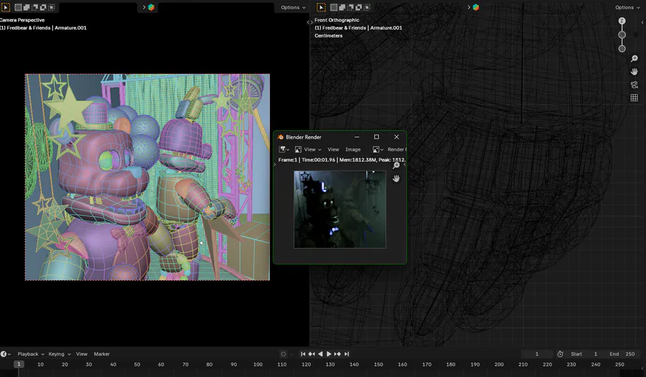646x377 pixels.
Task: Click the rendered image preview in Blender Render
Action: [340, 209]
